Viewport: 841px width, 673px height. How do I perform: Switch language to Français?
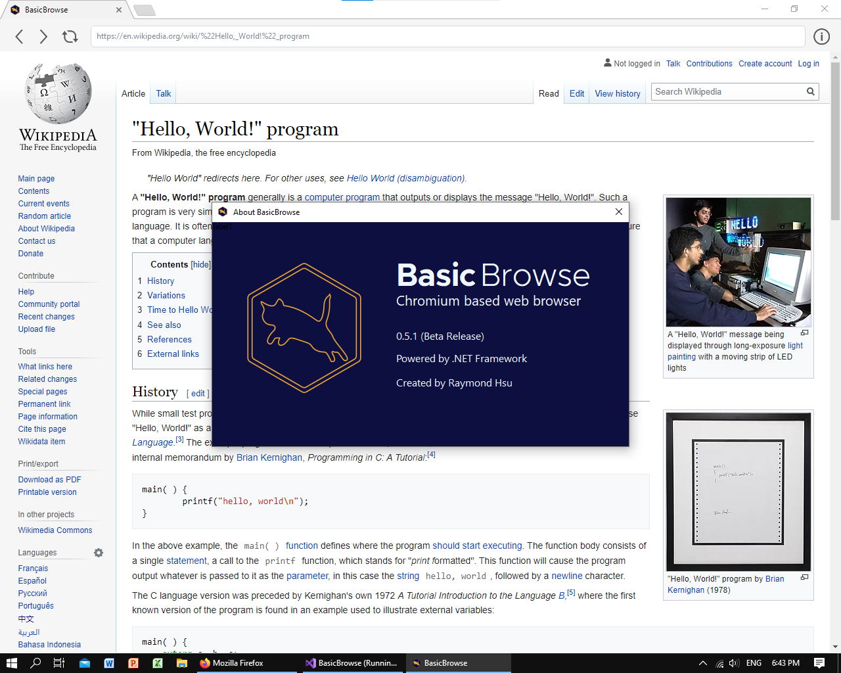point(33,569)
